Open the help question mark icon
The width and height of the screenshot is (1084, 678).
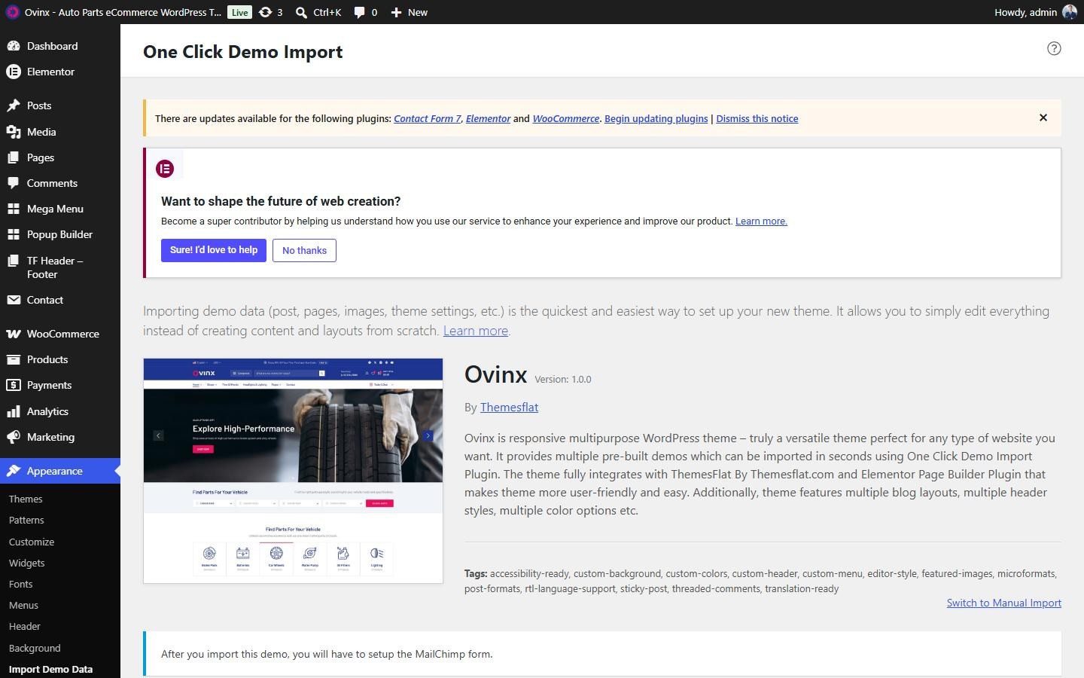pos(1054,48)
